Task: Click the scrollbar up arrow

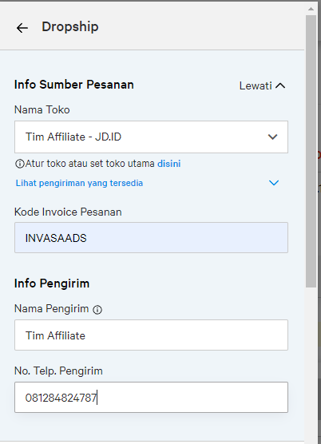Action: tap(311, 9)
